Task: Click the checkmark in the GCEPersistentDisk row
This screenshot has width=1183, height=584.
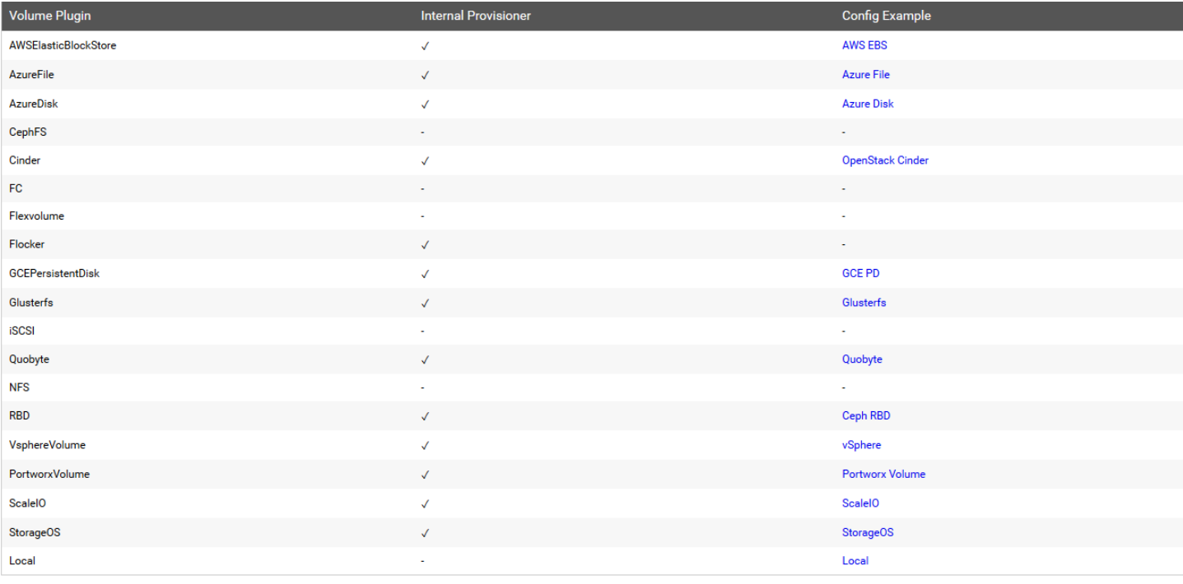Action: pos(425,274)
